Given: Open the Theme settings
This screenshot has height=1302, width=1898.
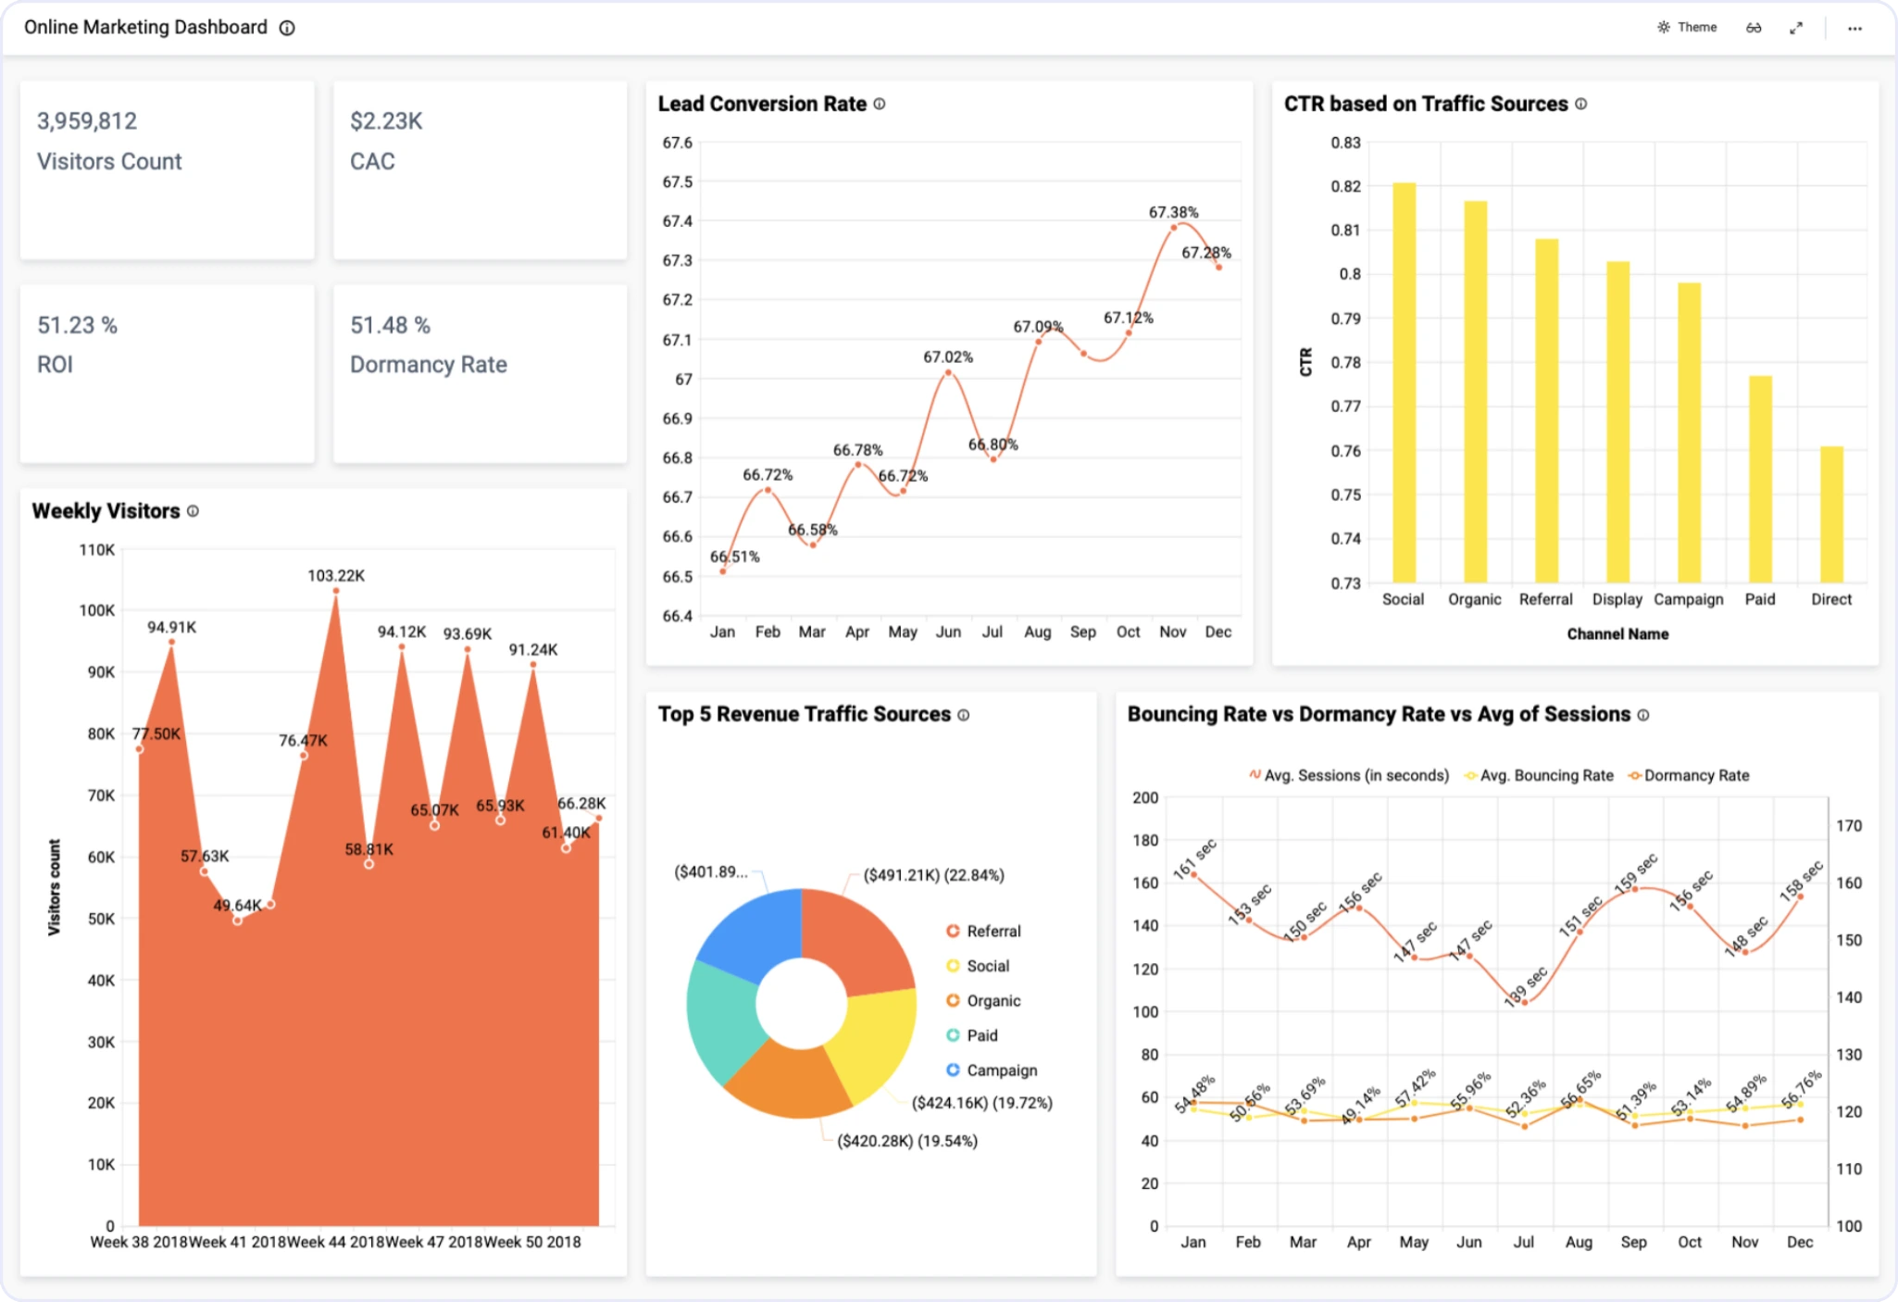Looking at the screenshot, I should pyautogui.click(x=1687, y=28).
